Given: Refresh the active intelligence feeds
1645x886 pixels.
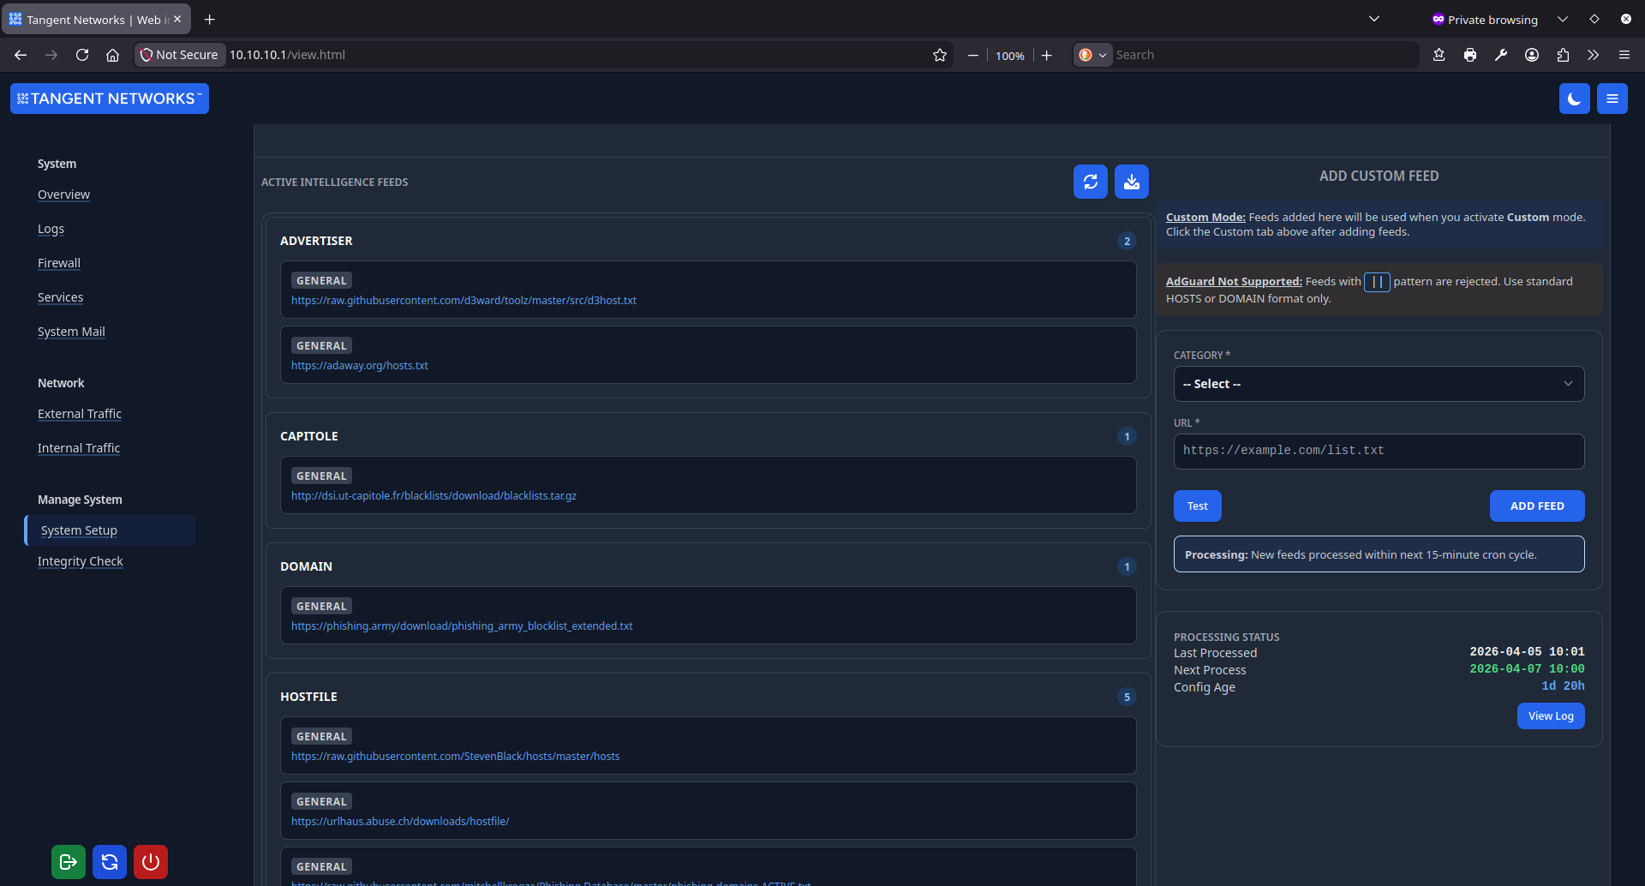Looking at the screenshot, I should click(1090, 182).
